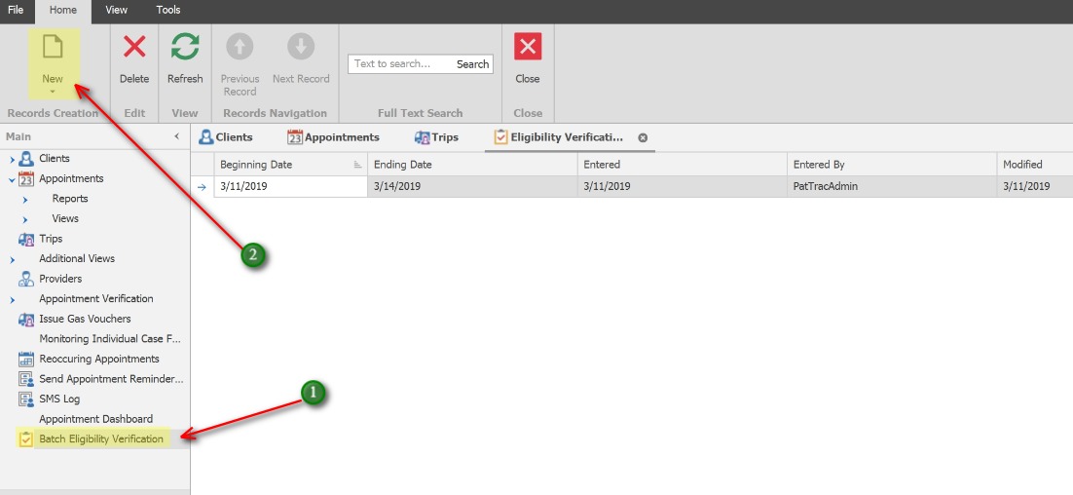This screenshot has width=1073, height=495.
Task: Click the Providers icon in sidebar
Action: coord(26,279)
